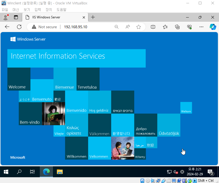Screen dimensions: 219x183
Task: Open the Copilot sidebar icon
Action: pos(213,27)
